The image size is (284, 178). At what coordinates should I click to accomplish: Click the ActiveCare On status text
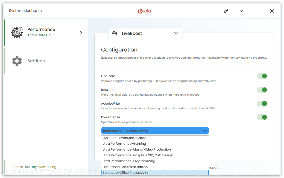[39, 35]
